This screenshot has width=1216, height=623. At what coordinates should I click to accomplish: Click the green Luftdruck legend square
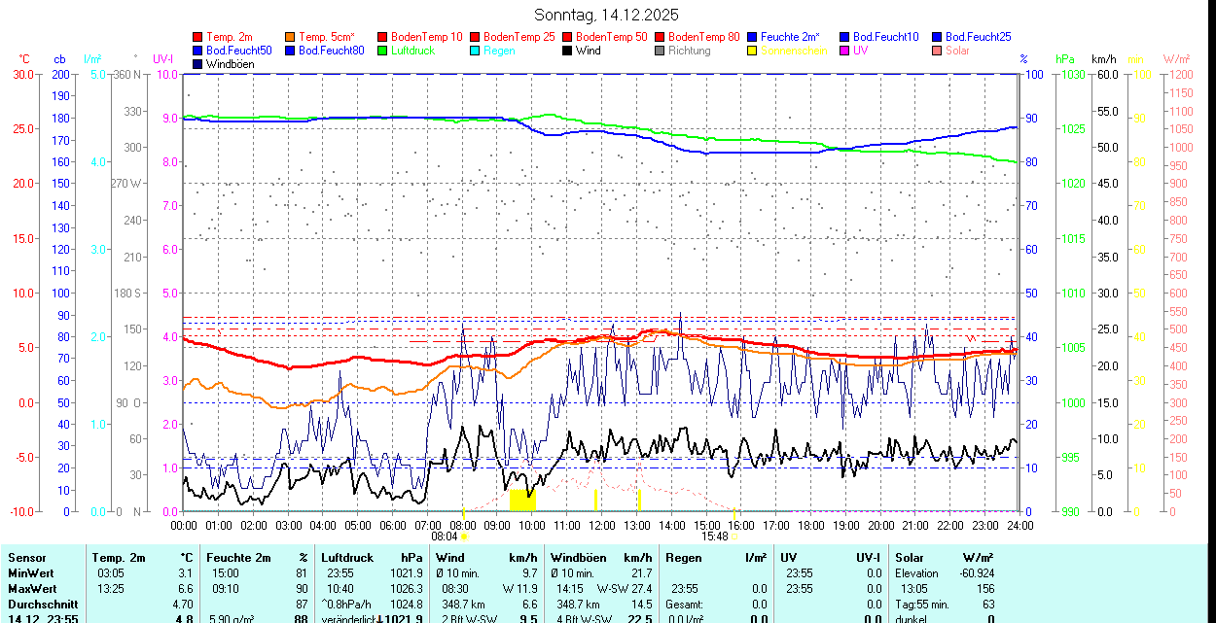[383, 51]
